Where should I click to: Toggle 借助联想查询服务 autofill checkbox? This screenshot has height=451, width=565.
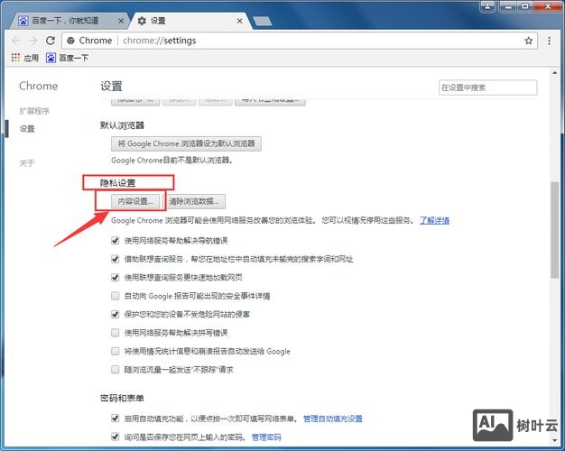pos(115,259)
